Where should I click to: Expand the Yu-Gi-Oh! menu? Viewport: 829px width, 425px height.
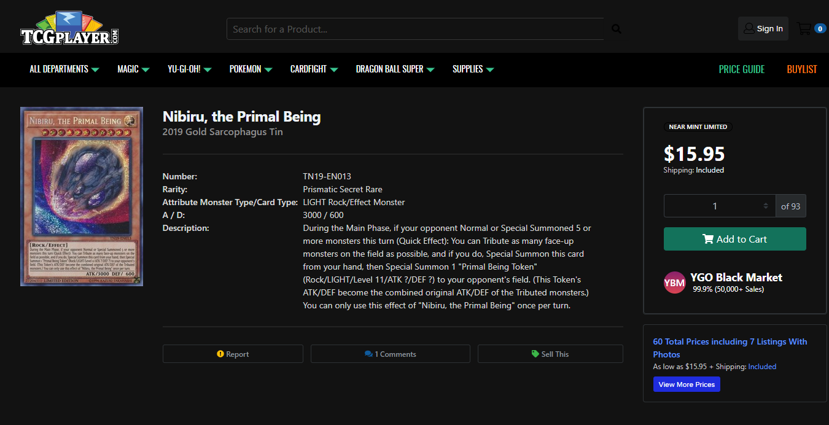(x=190, y=69)
